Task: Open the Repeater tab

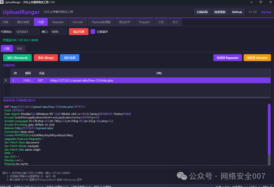Action: [58, 22]
